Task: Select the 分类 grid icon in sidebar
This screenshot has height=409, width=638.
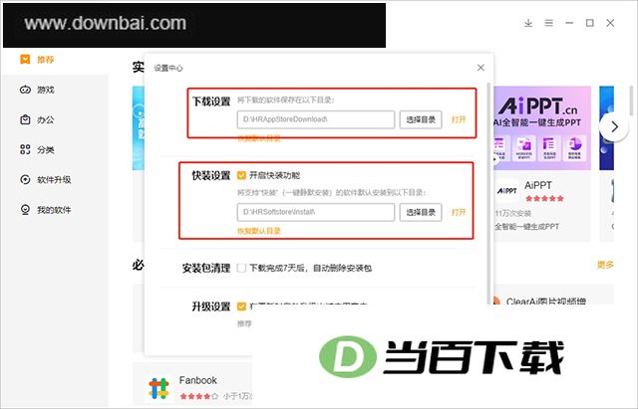Action: click(x=25, y=149)
